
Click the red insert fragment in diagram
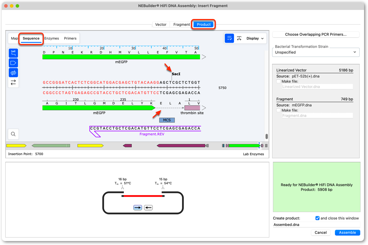[143, 196]
